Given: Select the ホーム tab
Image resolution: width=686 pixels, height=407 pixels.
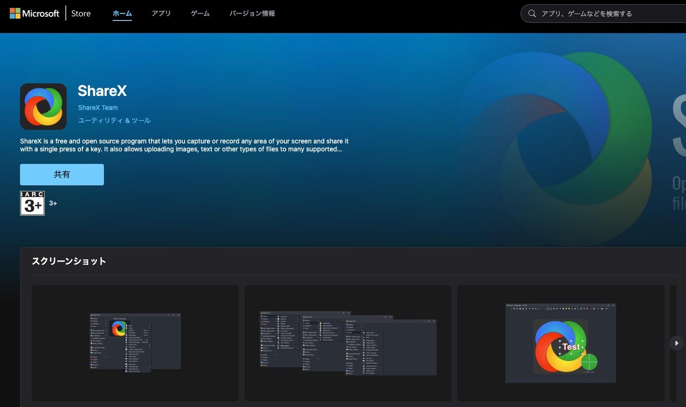Looking at the screenshot, I should point(122,14).
